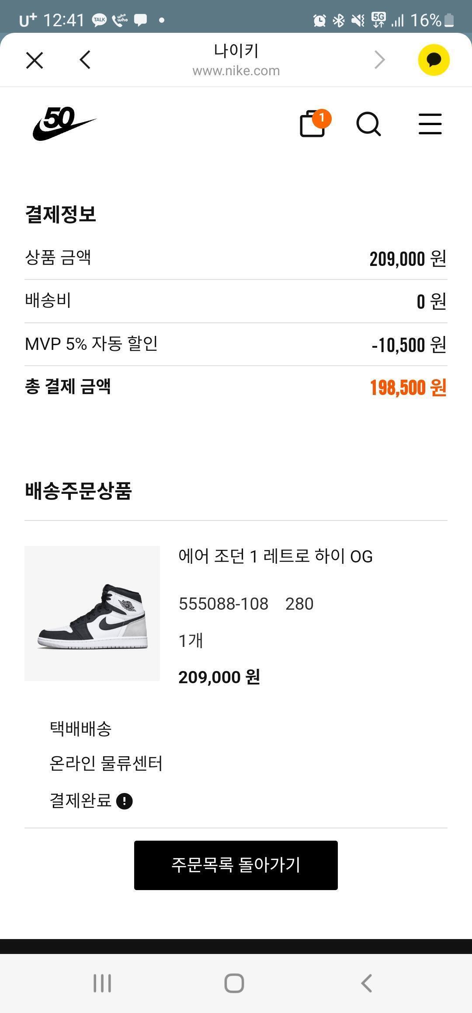Open the hamburger menu

tap(430, 124)
